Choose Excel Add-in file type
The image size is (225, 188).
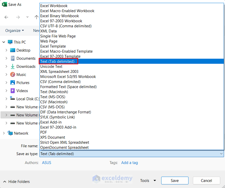tap(132, 122)
